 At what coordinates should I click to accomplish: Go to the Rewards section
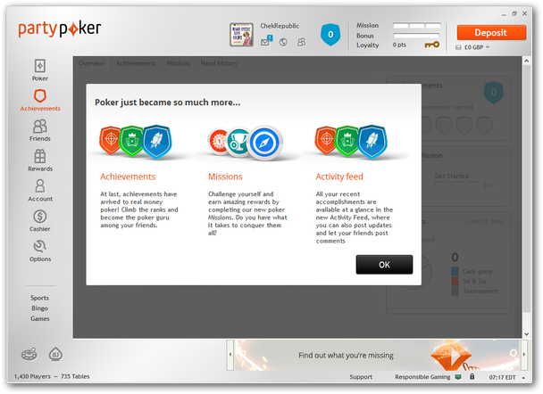[40, 160]
